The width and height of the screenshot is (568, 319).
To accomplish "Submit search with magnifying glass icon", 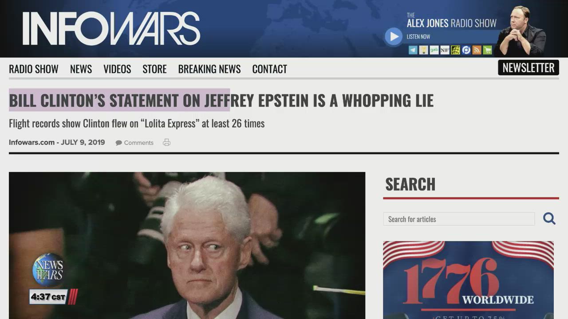I will [x=549, y=219].
